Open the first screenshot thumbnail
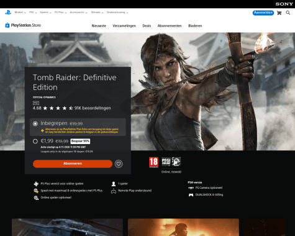 (67, 227)
